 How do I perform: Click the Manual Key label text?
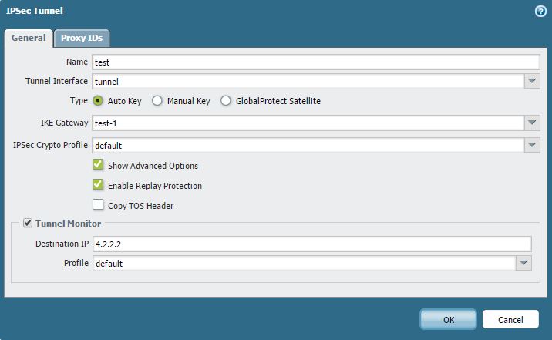coord(188,101)
